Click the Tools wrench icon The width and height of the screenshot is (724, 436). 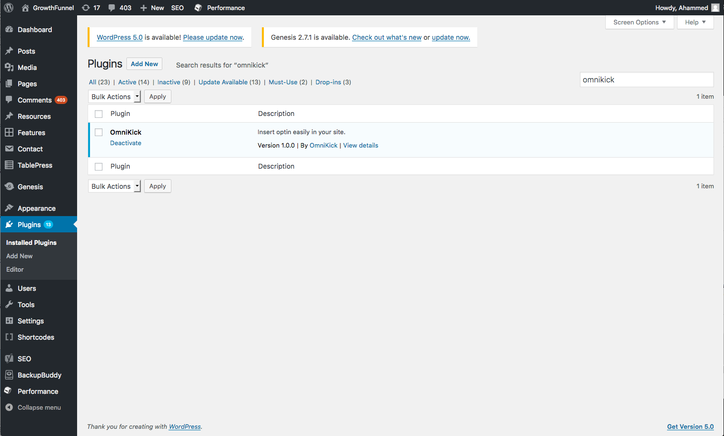(x=9, y=304)
